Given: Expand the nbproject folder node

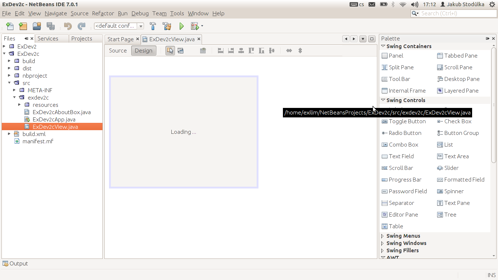Looking at the screenshot, I should click(x=9, y=75).
